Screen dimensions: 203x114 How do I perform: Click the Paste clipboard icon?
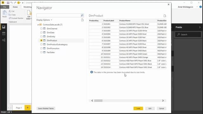coord(5,13)
